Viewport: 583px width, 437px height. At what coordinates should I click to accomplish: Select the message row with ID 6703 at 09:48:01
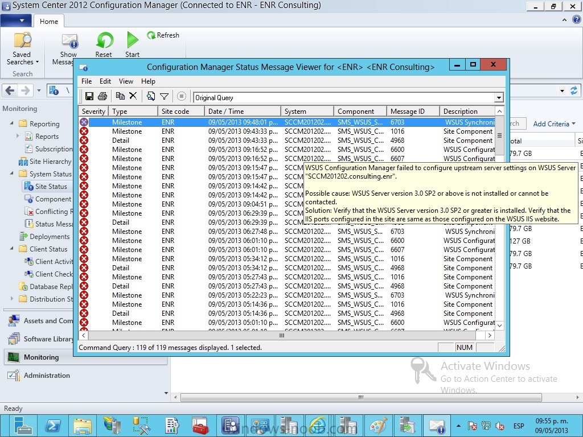tap(287, 122)
